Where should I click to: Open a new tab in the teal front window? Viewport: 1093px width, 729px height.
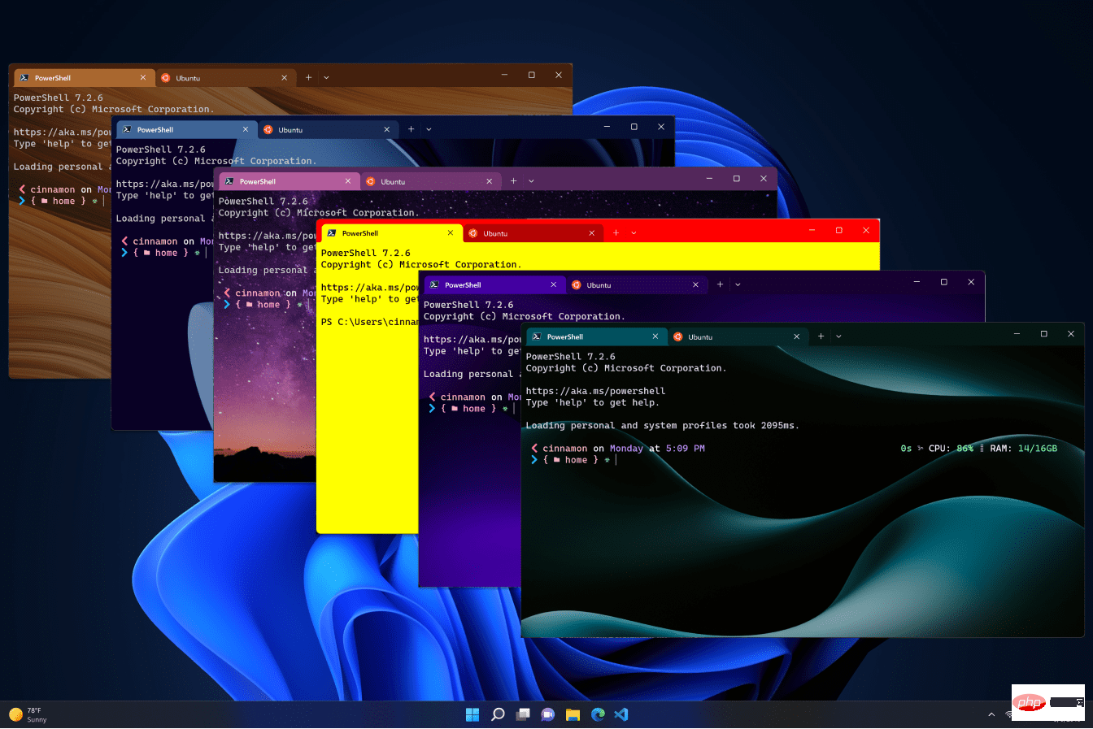tap(821, 336)
